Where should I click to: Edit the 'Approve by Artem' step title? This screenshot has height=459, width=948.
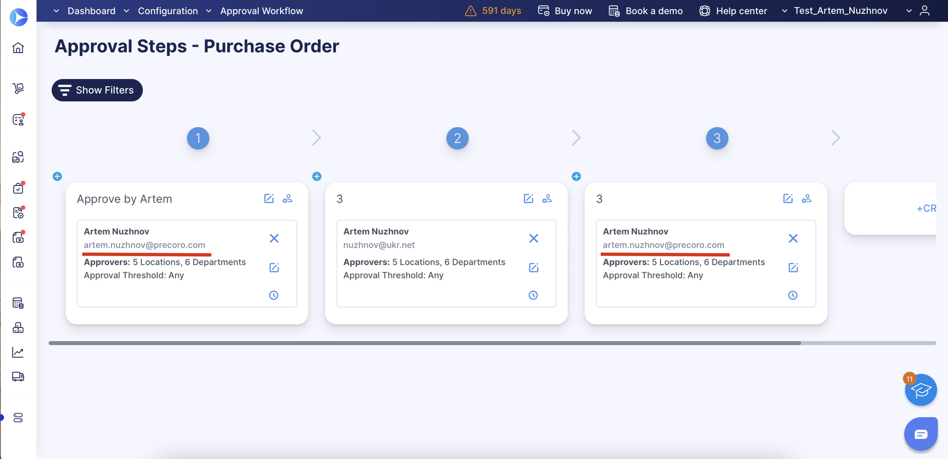[x=269, y=198]
